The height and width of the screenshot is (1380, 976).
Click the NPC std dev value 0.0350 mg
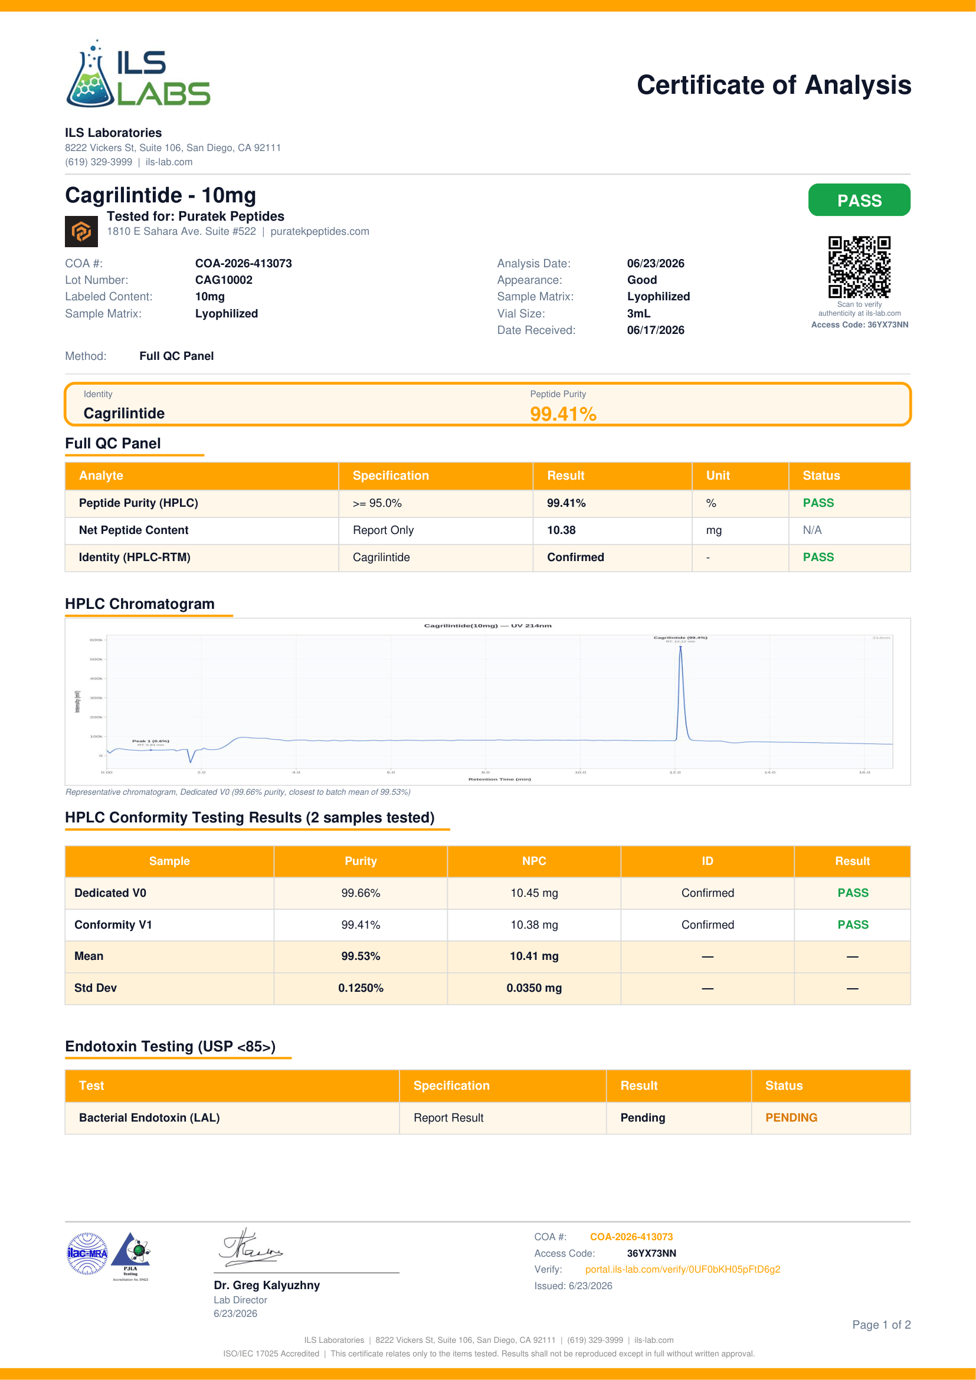tap(534, 988)
